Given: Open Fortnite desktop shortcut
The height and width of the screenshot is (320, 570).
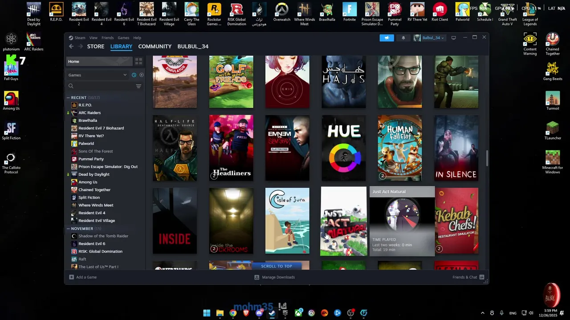Looking at the screenshot, I should 350,12.
